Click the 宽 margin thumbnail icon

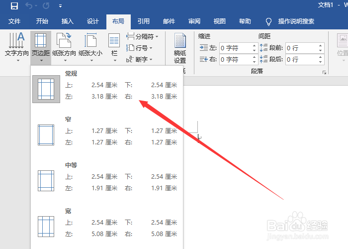coord(46,227)
